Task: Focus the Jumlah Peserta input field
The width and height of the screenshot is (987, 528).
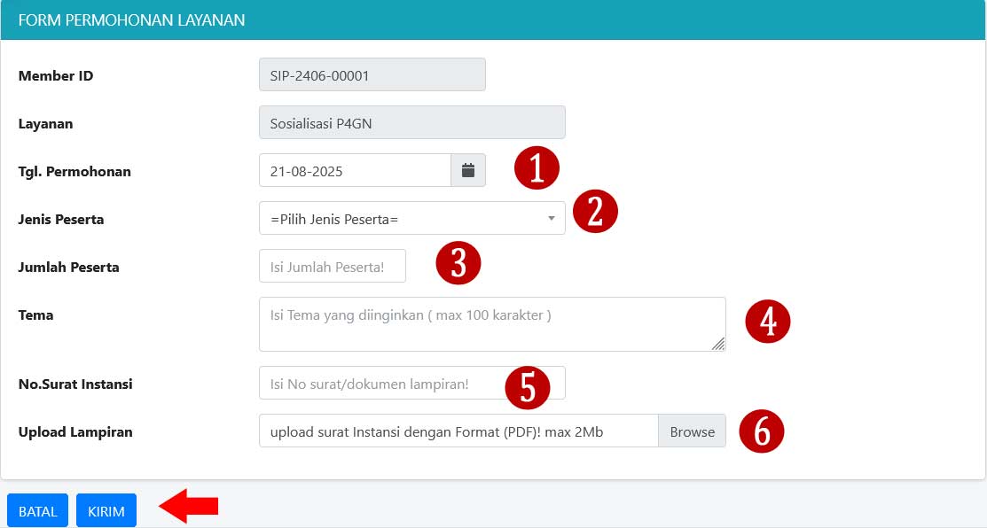Action: (x=332, y=266)
